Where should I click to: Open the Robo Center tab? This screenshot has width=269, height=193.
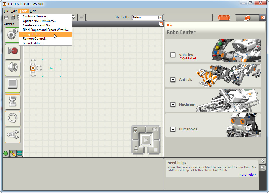[x=224, y=17]
